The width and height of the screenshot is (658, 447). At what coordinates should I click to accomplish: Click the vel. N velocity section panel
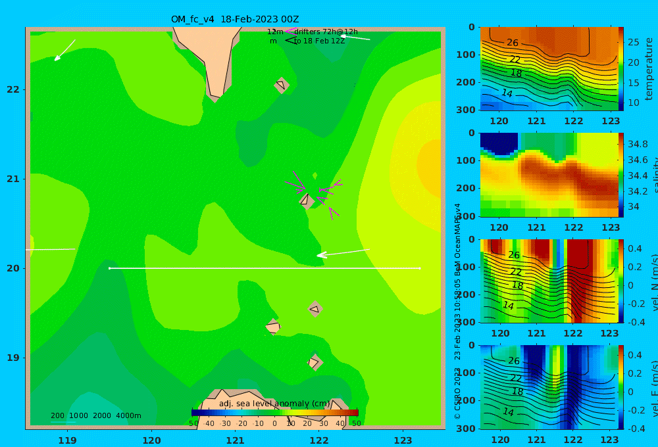pos(549,281)
